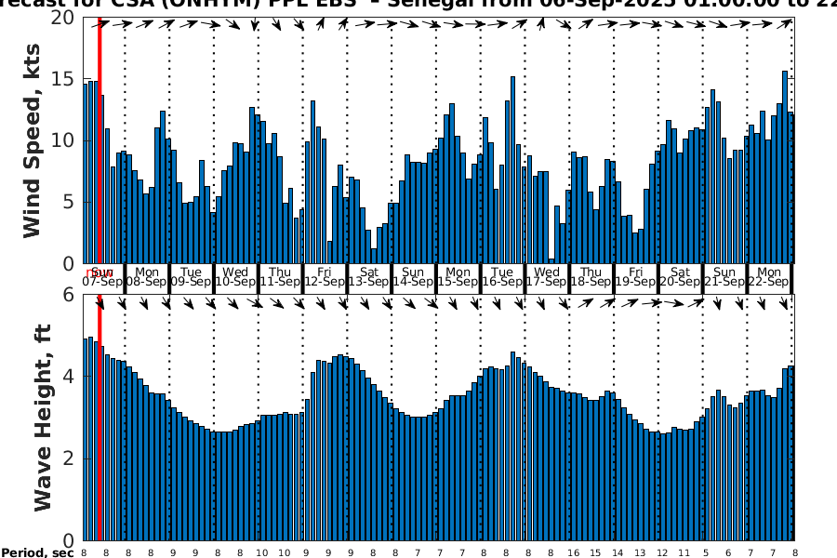Select the 'Wed 10-Sep' date label

[x=235, y=276]
